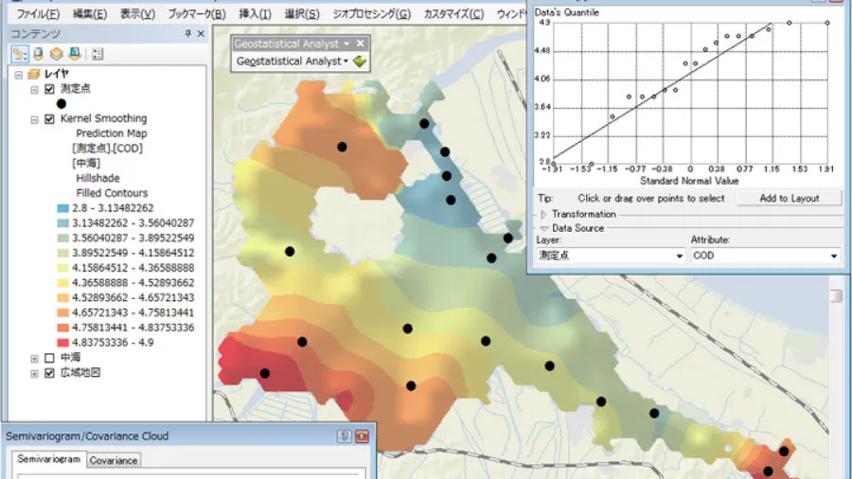Viewport: 852px width, 479px height.
Task: Open the ジオプロセシング(G) menu
Action: pos(372,14)
